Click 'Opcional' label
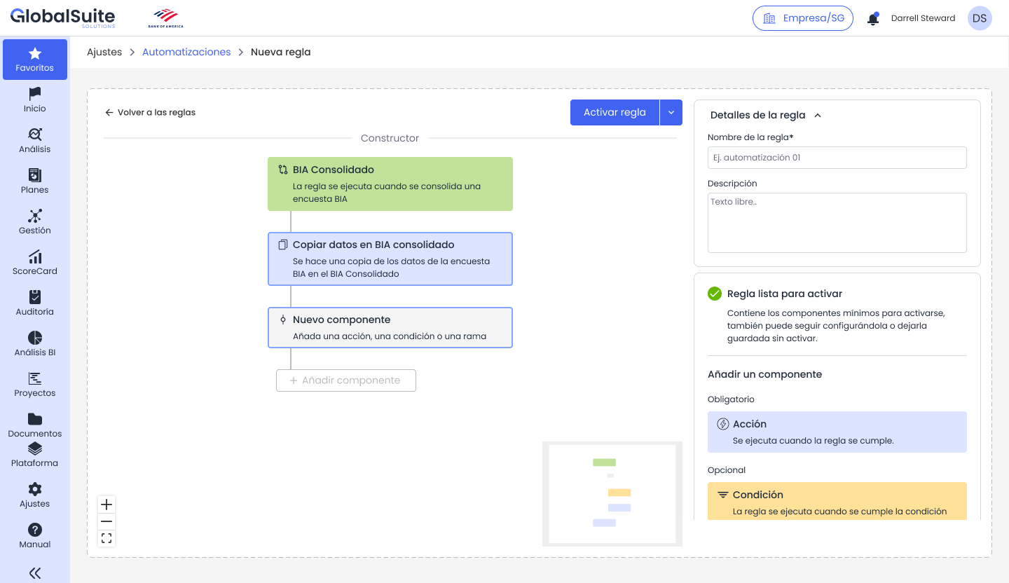Image resolution: width=1009 pixels, height=583 pixels. (727, 470)
